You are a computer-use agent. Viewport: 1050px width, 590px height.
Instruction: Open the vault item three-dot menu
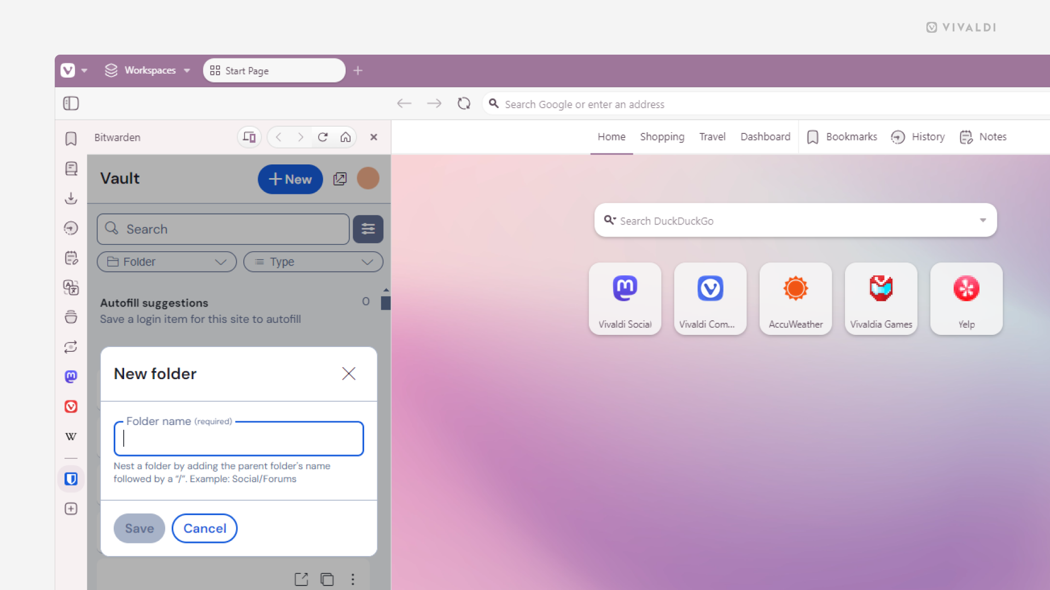point(353,579)
